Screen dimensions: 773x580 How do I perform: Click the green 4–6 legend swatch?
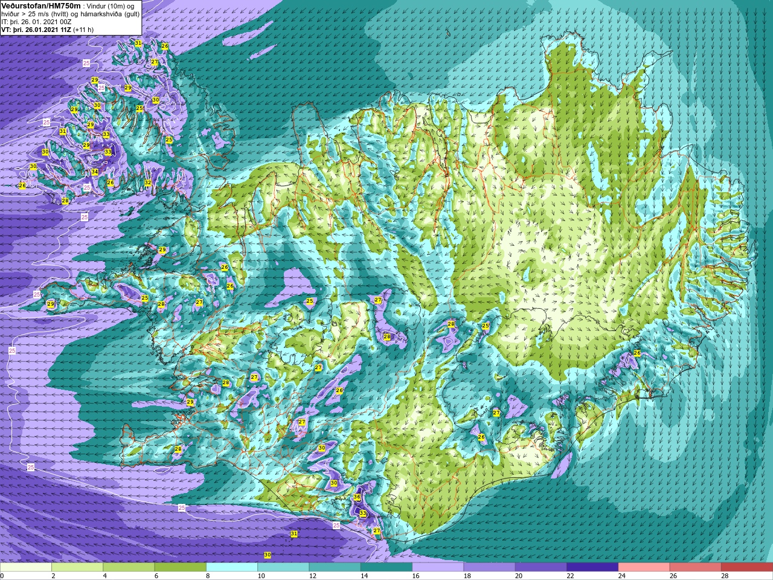[129, 567]
